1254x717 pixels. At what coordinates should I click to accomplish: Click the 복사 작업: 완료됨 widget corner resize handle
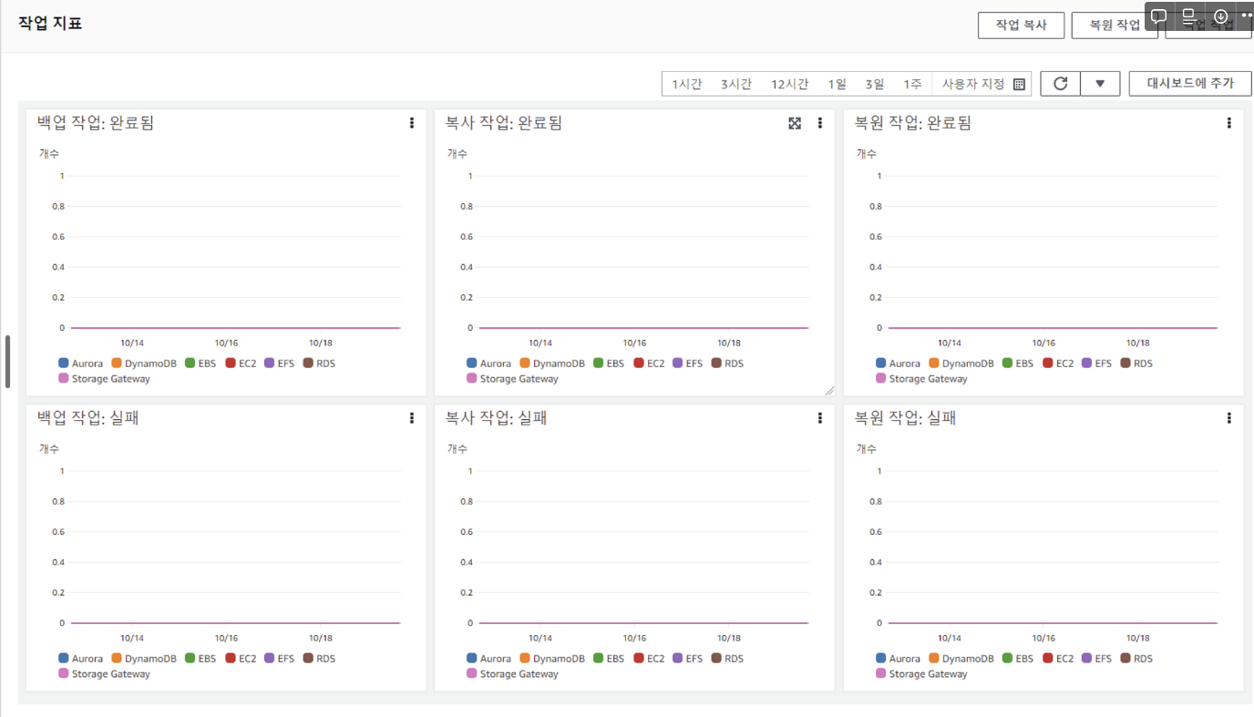pyautogui.click(x=829, y=391)
